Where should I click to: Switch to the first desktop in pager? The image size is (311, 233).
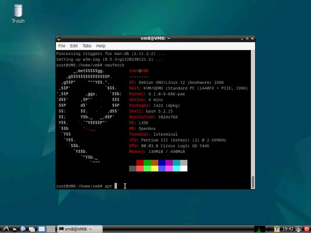click(x=42, y=229)
